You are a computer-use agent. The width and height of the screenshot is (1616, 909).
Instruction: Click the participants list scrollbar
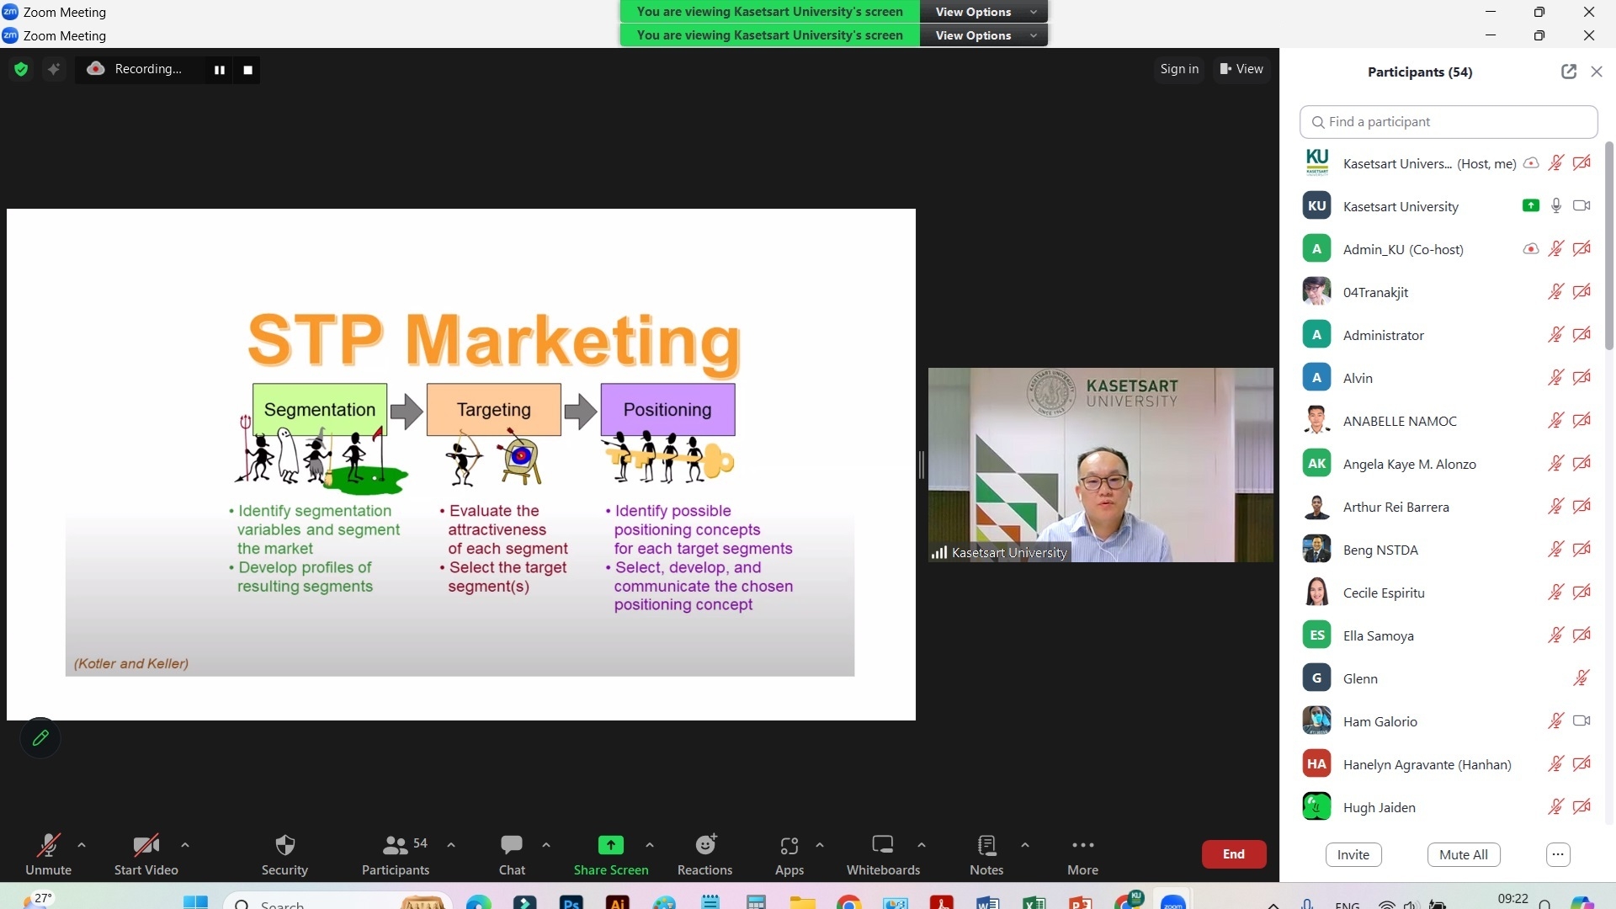click(1609, 246)
